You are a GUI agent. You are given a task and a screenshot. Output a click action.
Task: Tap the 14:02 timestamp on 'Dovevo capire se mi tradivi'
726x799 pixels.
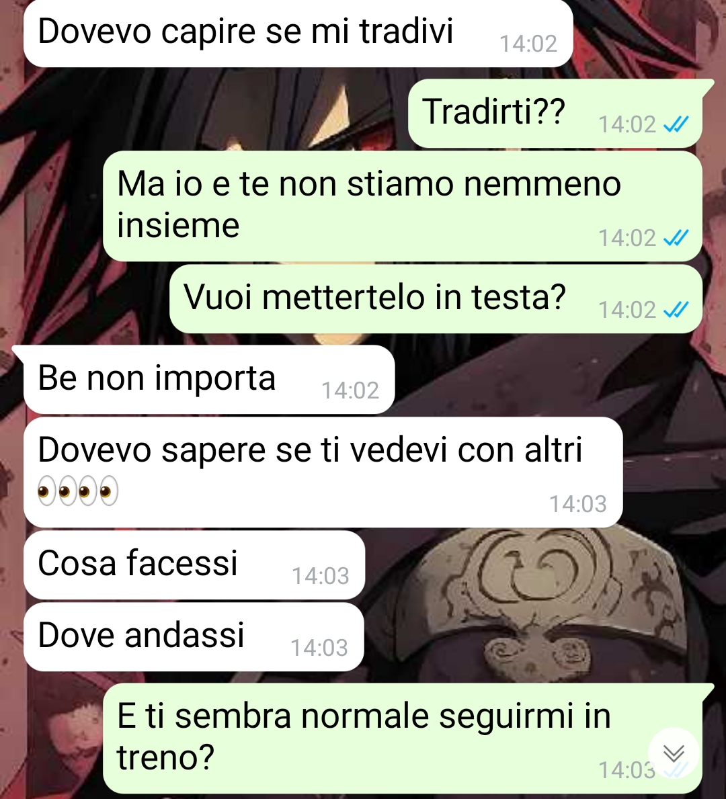point(528,43)
